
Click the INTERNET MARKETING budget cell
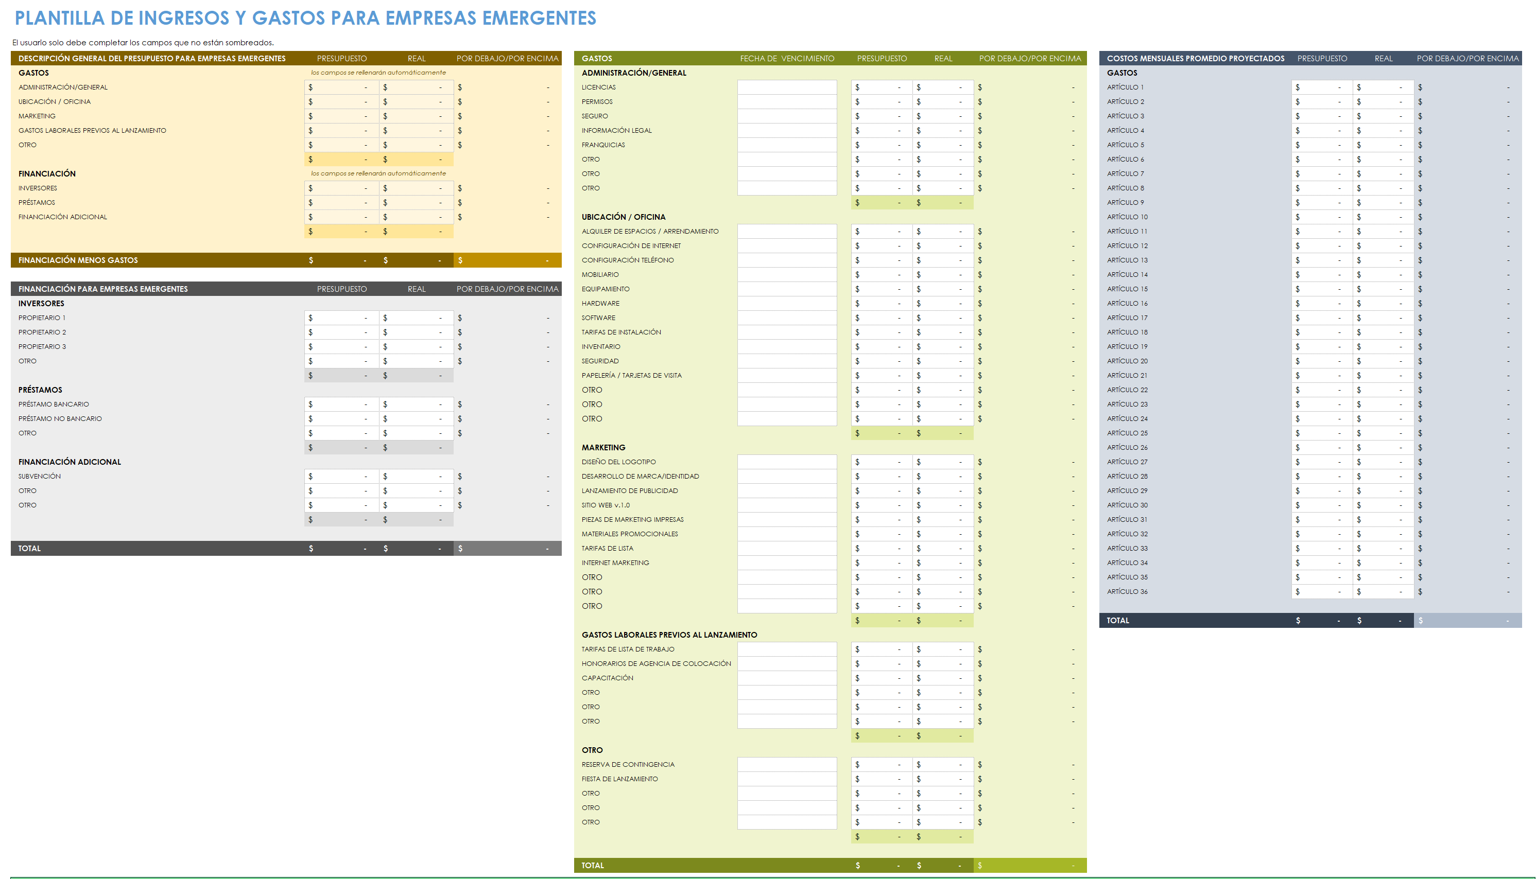point(882,563)
